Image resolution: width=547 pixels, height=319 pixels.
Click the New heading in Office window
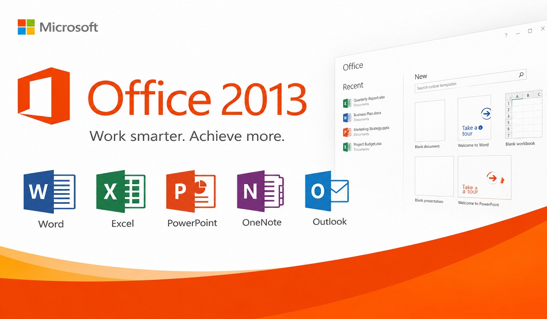coord(421,76)
